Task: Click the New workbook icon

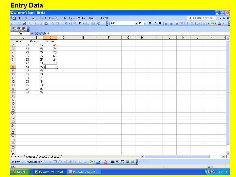Action: point(14,24)
